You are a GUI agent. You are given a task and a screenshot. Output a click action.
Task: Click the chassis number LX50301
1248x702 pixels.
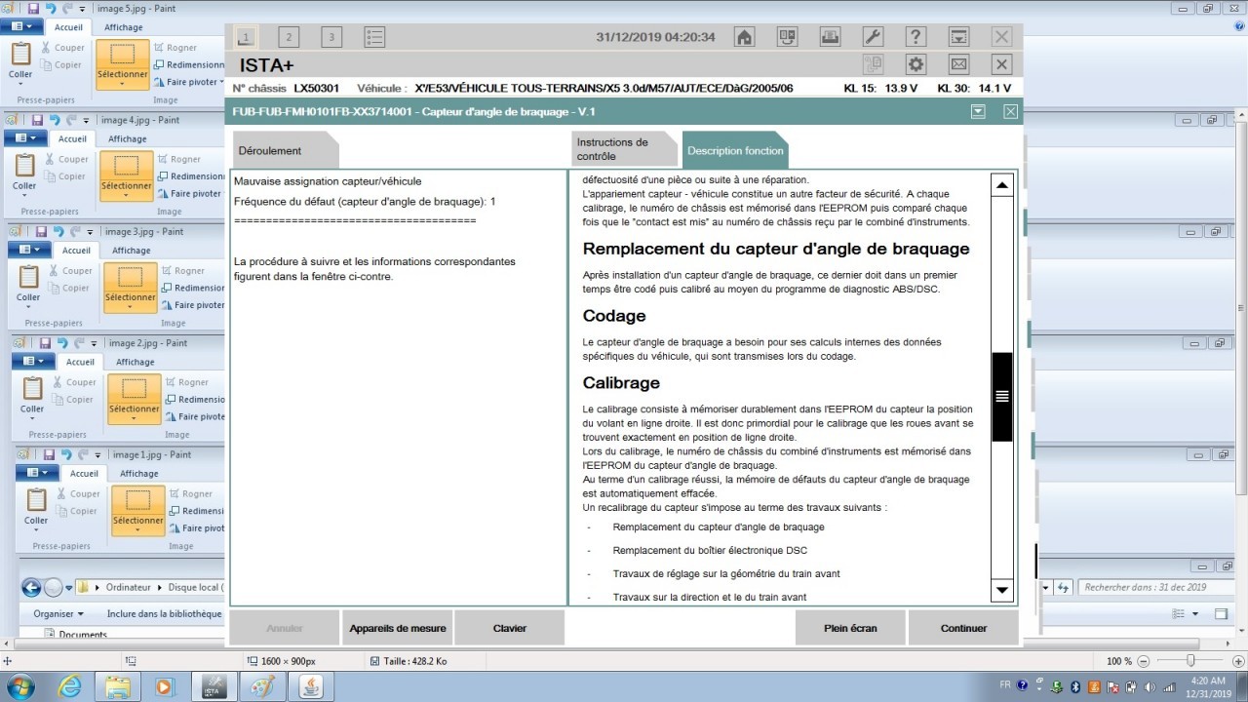point(316,88)
